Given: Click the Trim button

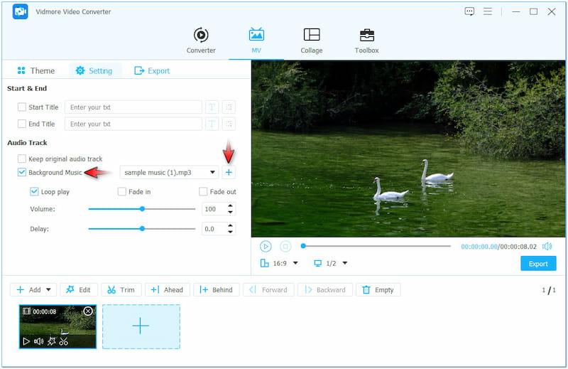Looking at the screenshot, I should point(121,290).
